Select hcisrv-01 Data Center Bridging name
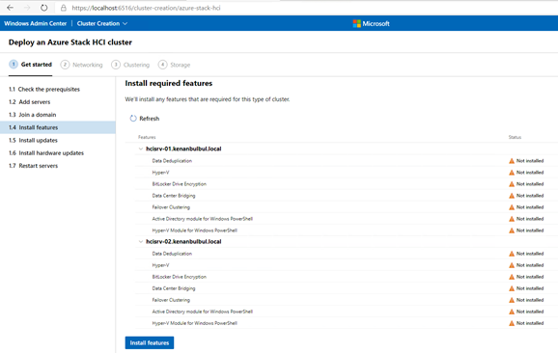 [174, 196]
